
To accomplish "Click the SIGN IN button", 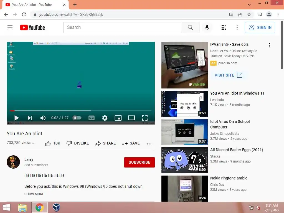I will (260, 27).
